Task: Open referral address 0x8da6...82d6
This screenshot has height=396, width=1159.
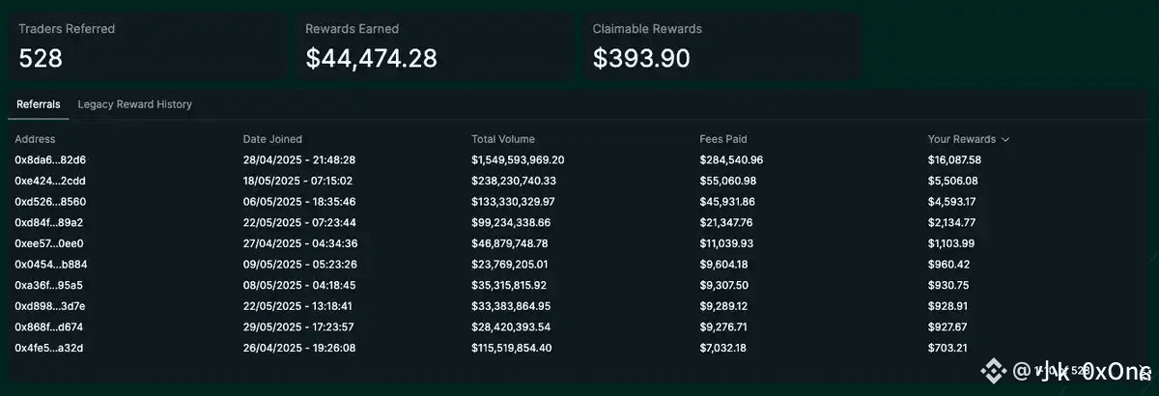Action: coord(50,159)
